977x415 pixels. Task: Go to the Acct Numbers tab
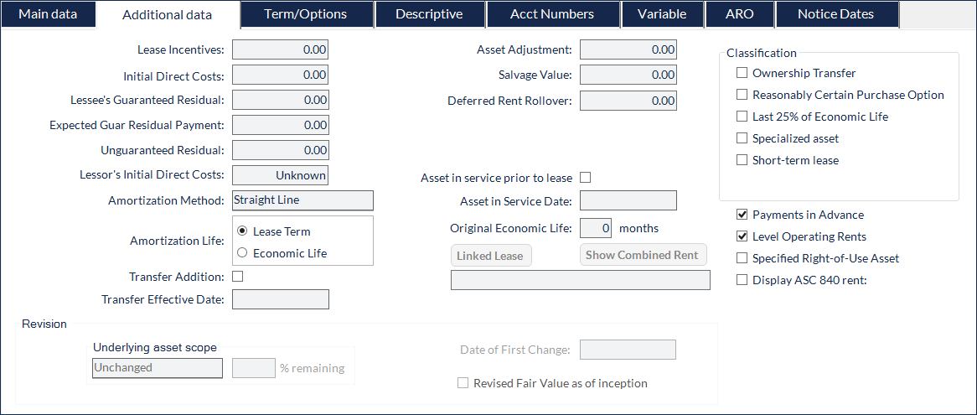(552, 14)
